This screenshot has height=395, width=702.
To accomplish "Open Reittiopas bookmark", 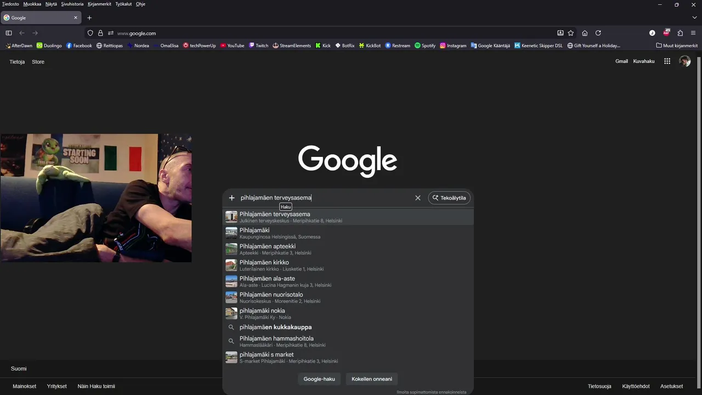I will (110, 46).
